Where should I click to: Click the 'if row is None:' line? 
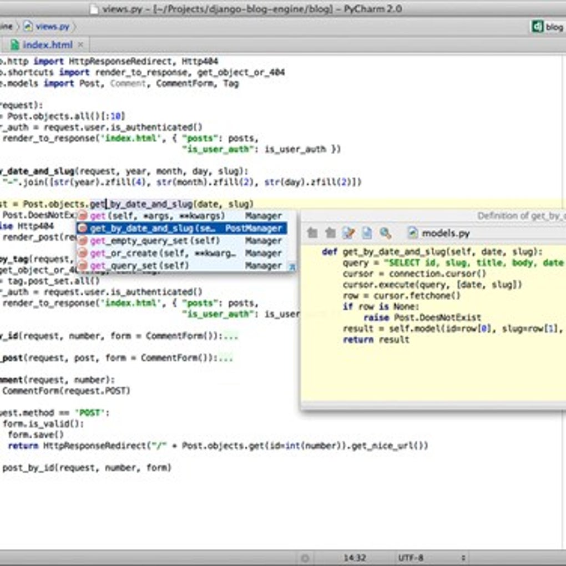pyautogui.click(x=381, y=307)
